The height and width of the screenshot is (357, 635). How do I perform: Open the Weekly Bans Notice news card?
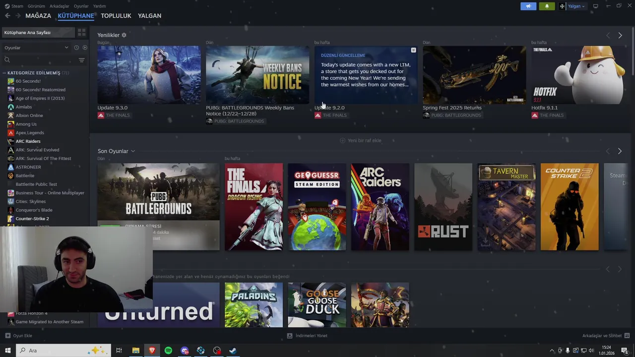coord(257,75)
